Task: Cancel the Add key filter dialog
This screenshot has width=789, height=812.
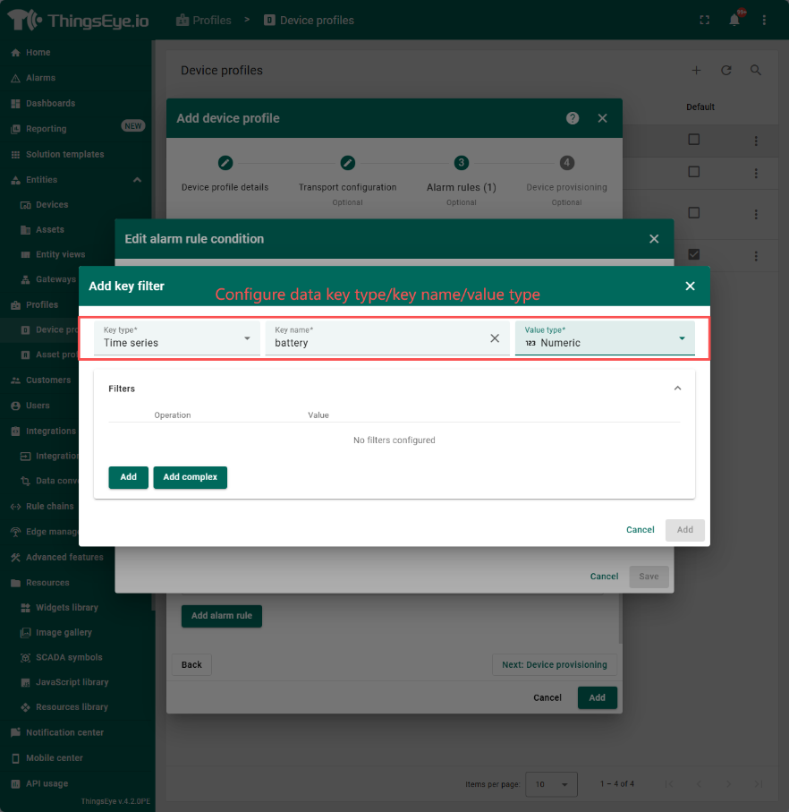Action: (x=640, y=530)
